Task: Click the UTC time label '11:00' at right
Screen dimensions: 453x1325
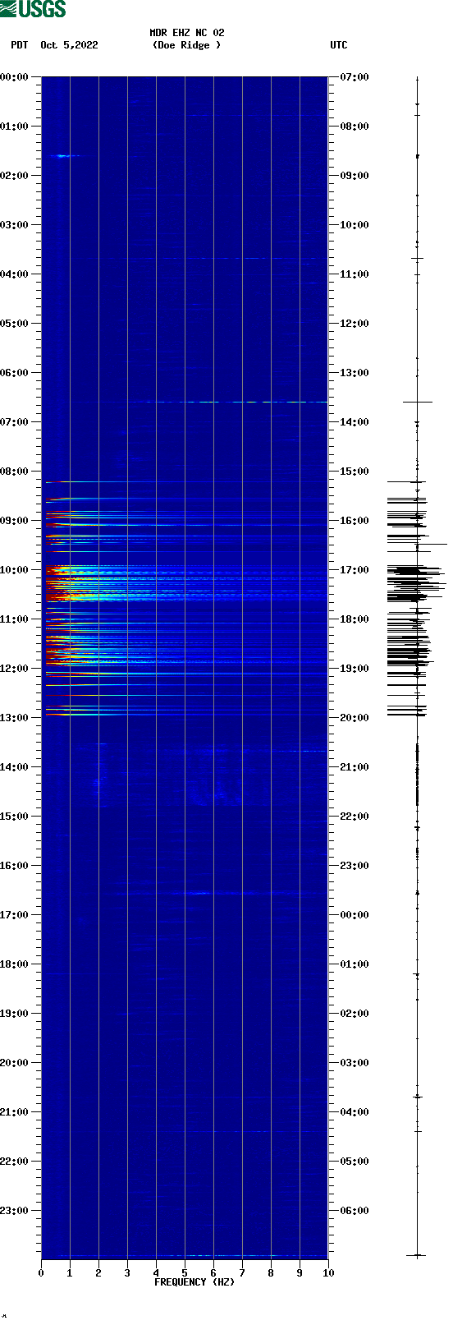Action: point(355,274)
